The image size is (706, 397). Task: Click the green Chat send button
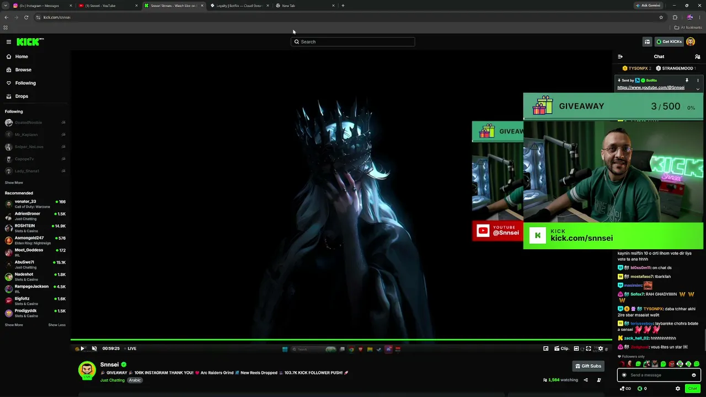pyautogui.click(x=693, y=389)
